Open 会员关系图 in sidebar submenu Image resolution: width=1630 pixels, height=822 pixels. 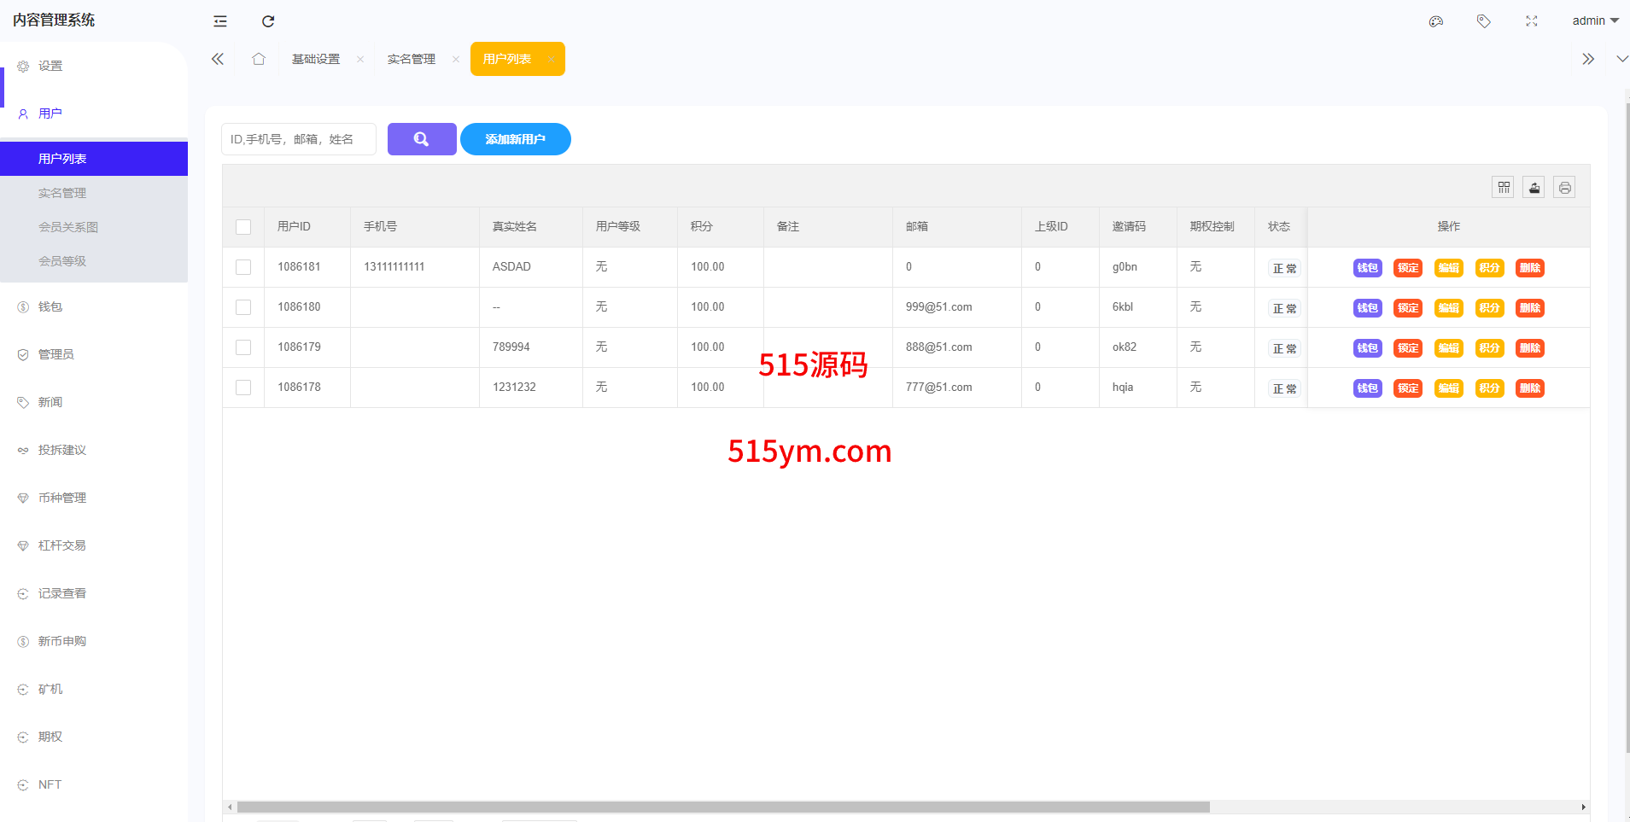pos(68,227)
